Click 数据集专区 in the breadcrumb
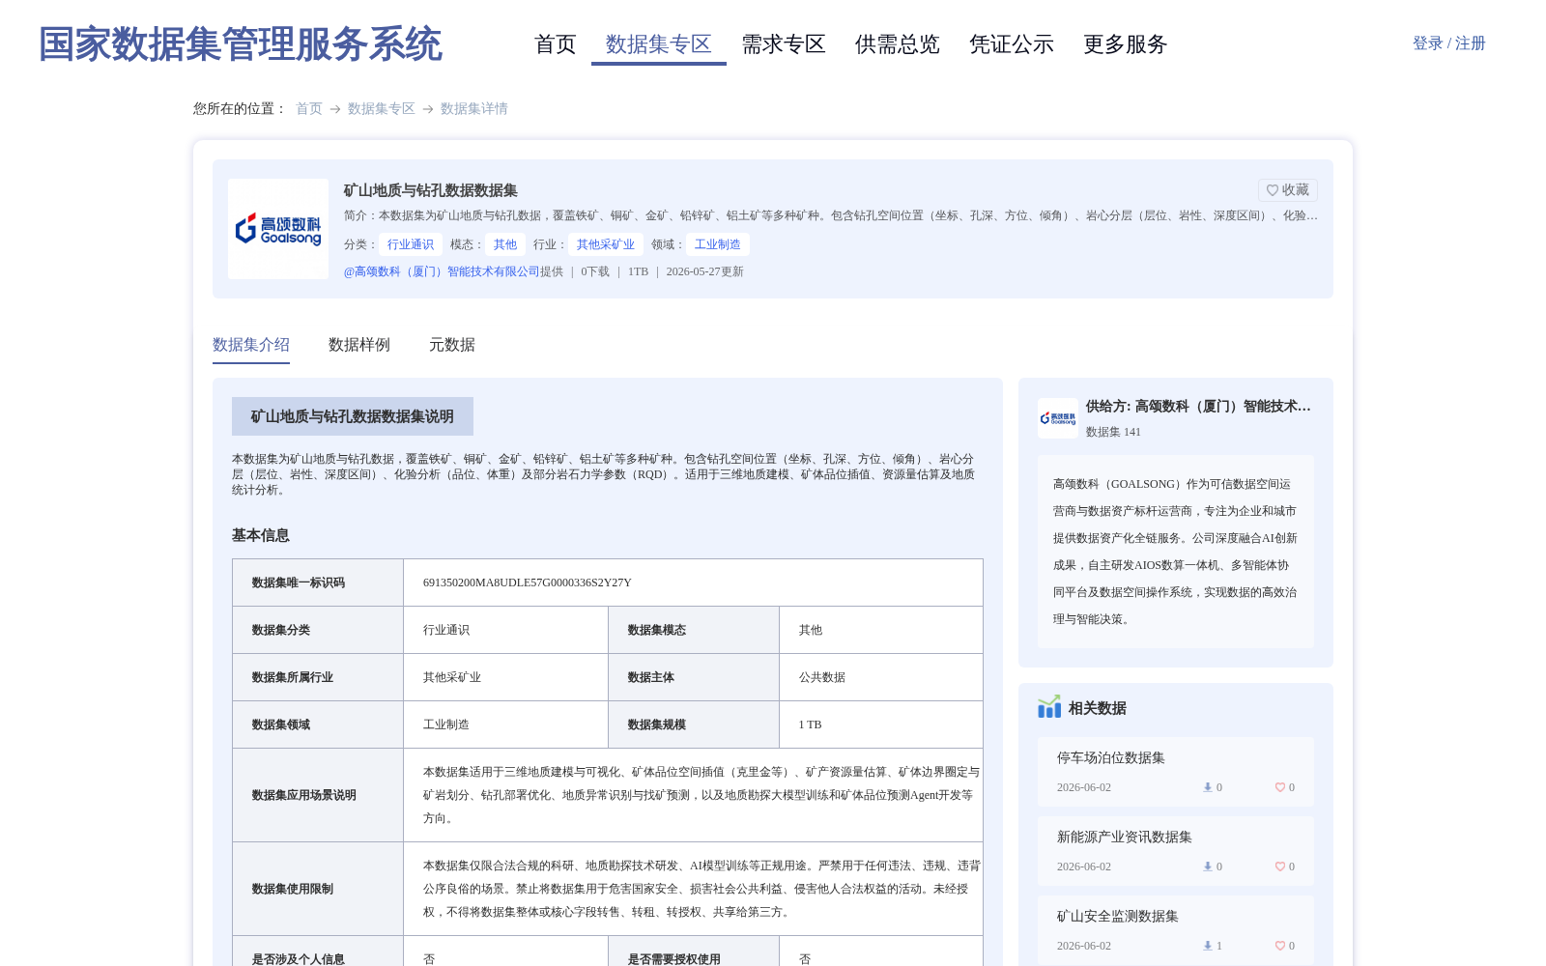This screenshot has height=966, width=1546. (x=382, y=109)
